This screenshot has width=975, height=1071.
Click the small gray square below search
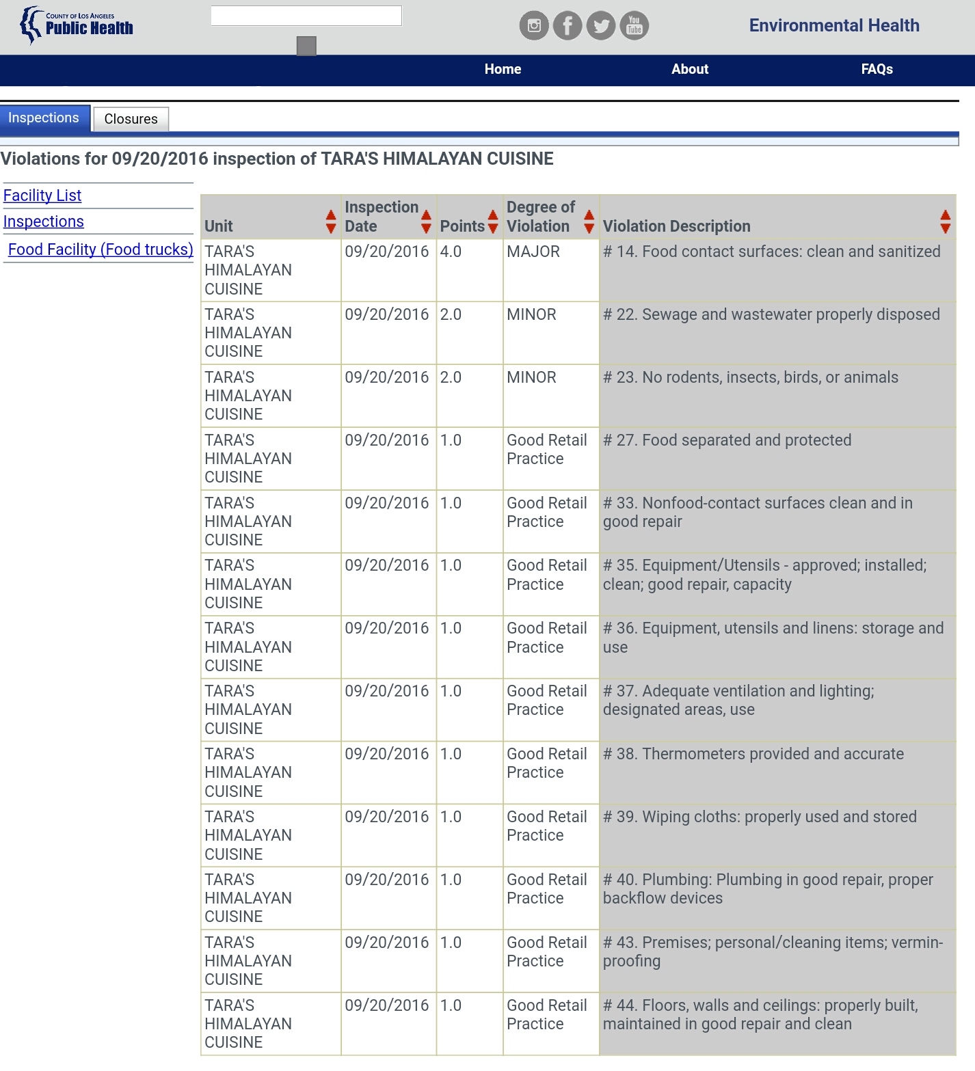click(x=306, y=46)
